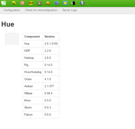Switch to the Configuration tab
This screenshot has height=129, width=135.
(12, 10)
